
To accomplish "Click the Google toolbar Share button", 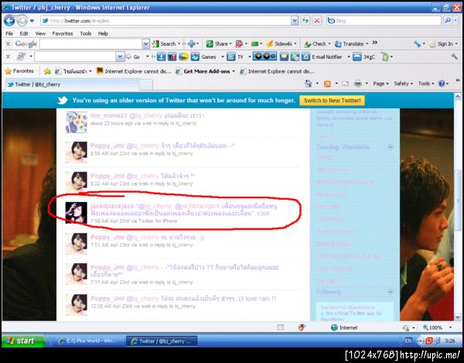I will point(218,44).
